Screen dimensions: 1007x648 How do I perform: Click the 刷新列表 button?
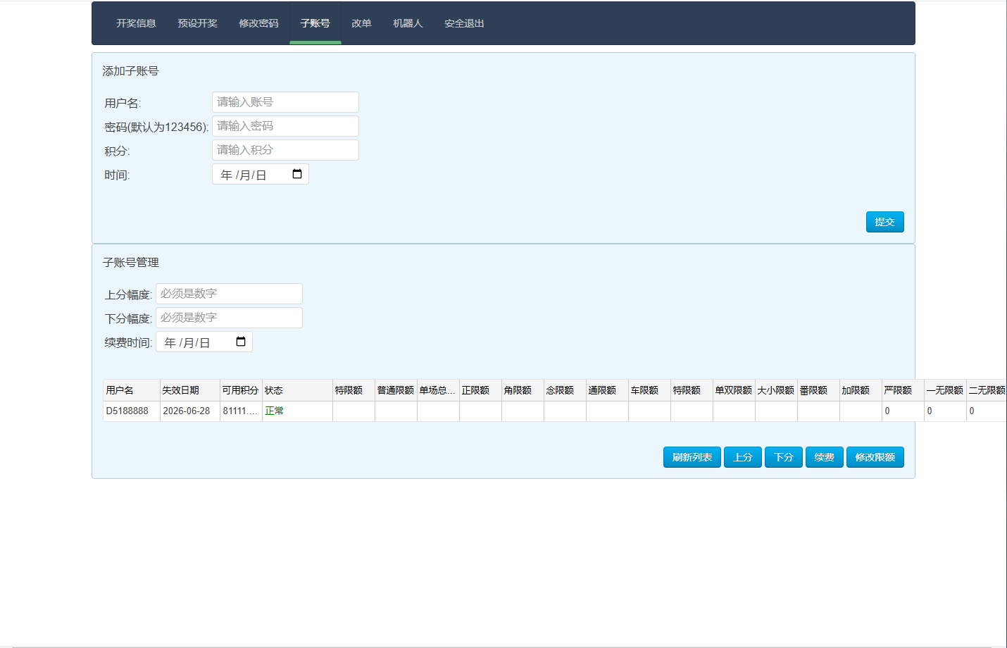(692, 457)
